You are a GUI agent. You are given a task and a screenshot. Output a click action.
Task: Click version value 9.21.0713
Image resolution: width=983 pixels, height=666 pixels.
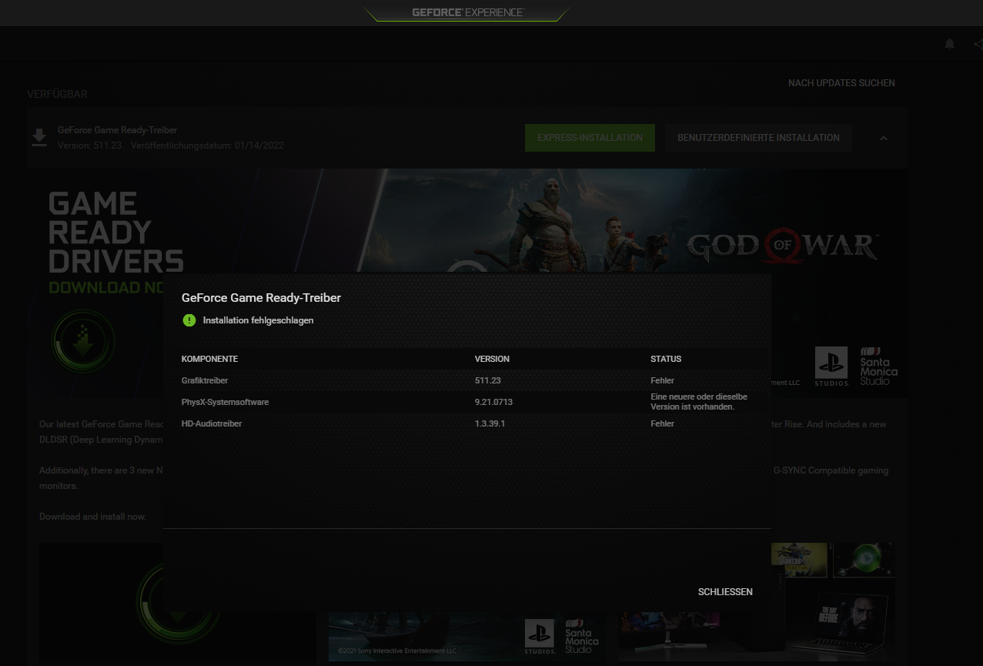point(493,402)
